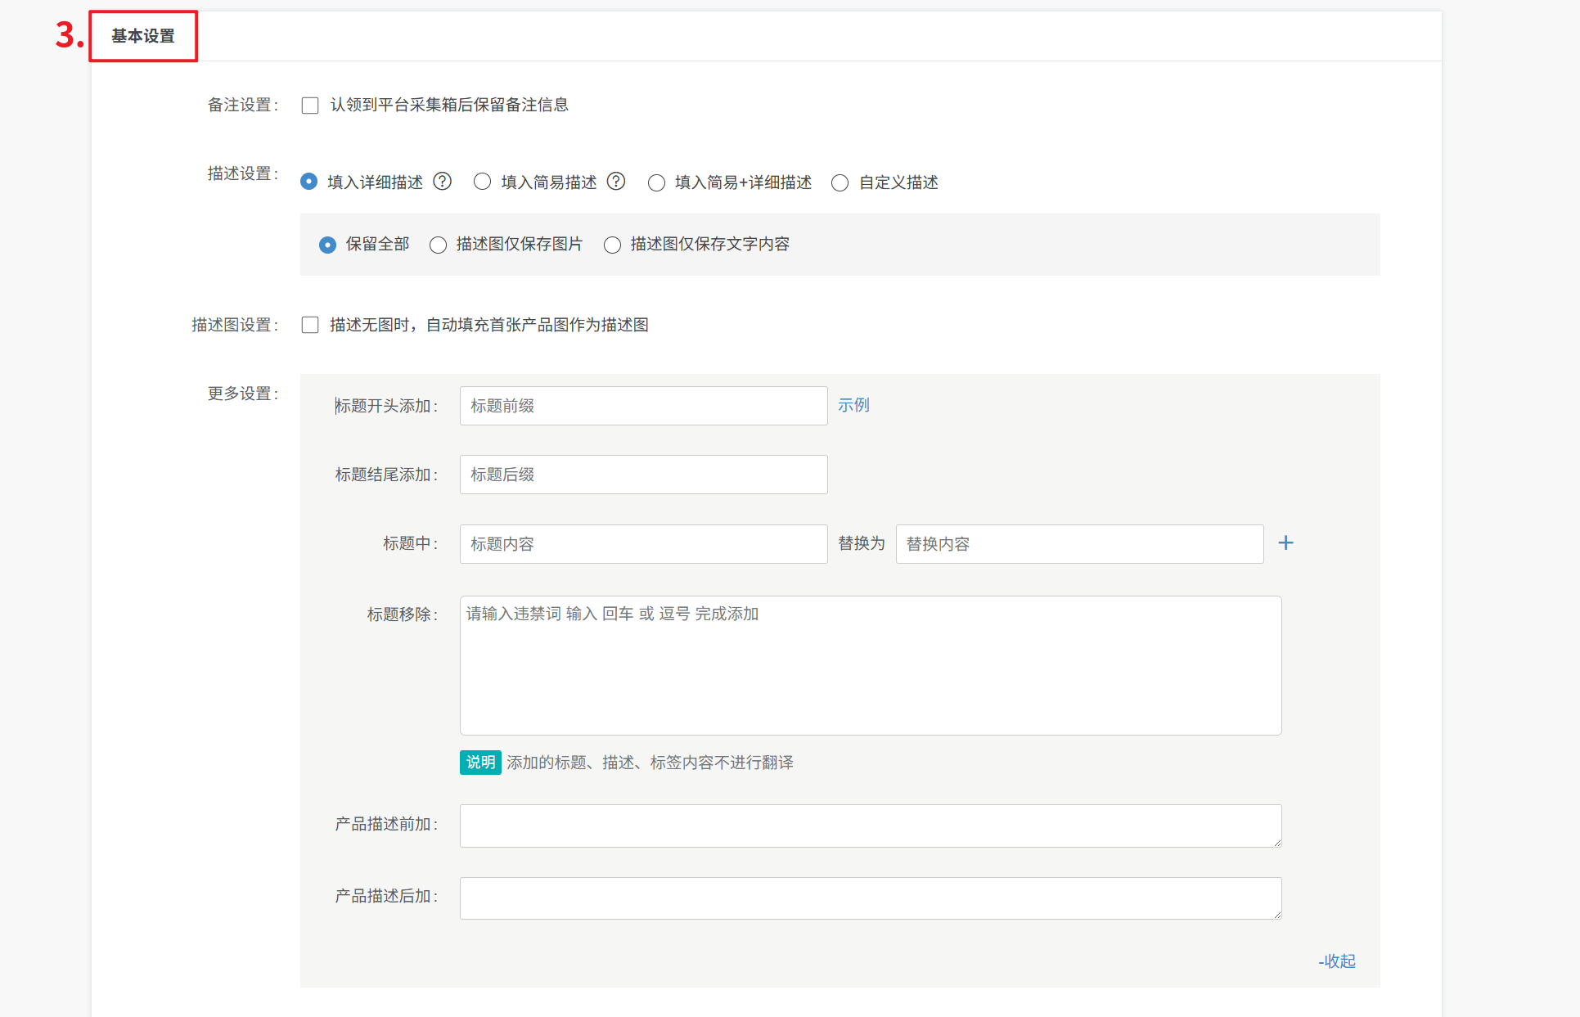The width and height of the screenshot is (1580, 1017).
Task: Select 描述图仅保存文字内容 option
Action: [612, 245]
